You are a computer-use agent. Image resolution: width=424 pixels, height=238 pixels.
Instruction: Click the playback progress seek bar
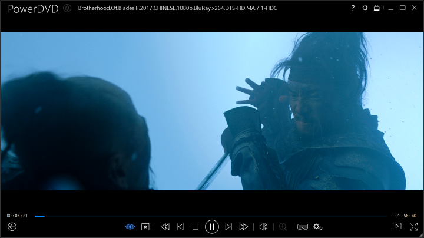point(212,216)
